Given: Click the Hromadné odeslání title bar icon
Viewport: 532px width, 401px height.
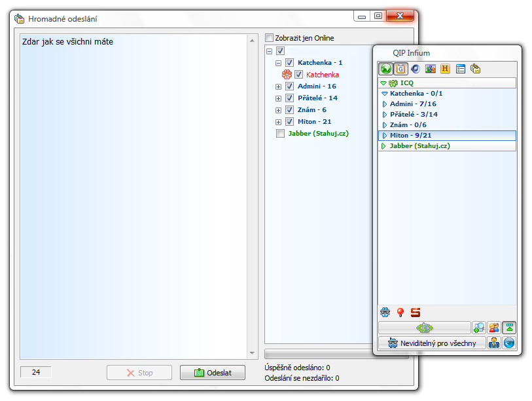Looking at the screenshot, I should click(20, 19).
